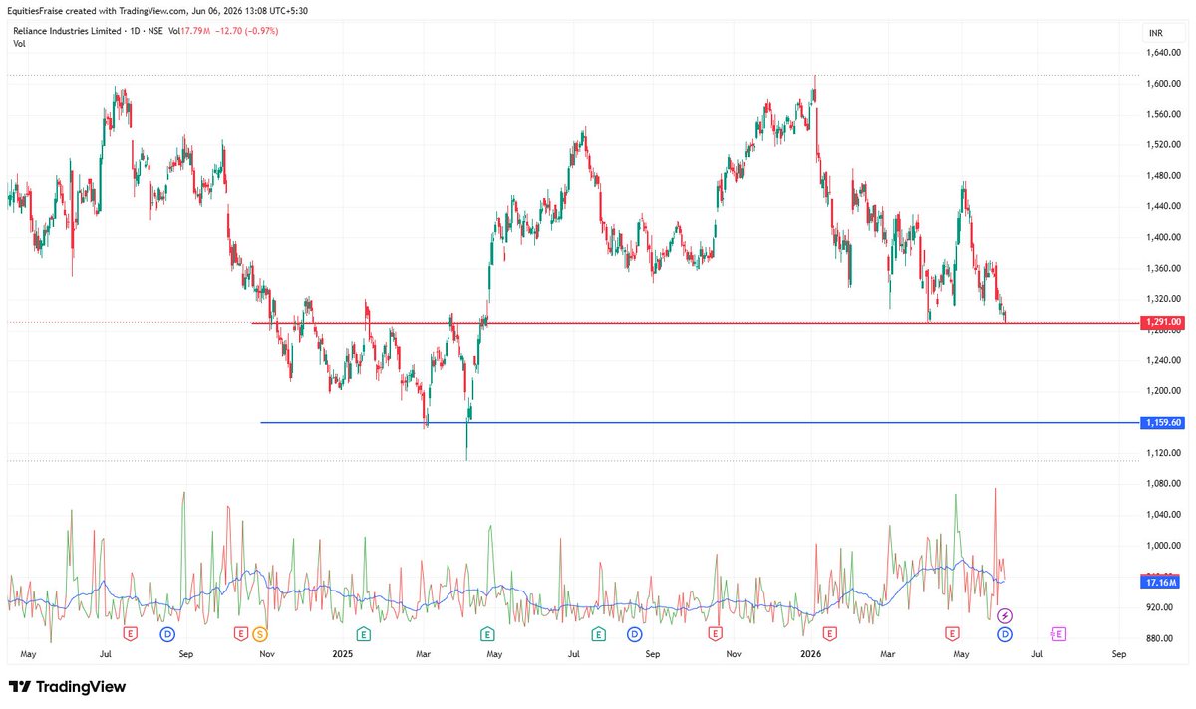The image size is (1196, 709).
Task: Click the red earnings marker left of first dividend marker
Action: [x=129, y=633]
